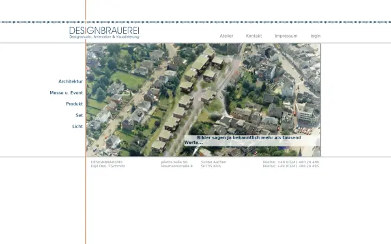Open the Impressum link
Image resolution: width=391 pixels, height=244 pixels.
tap(286, 36)
